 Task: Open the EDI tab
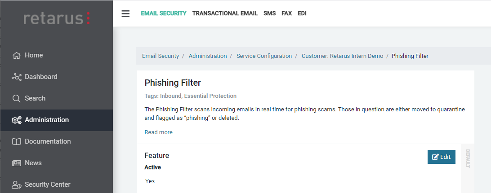pos(302,13)
